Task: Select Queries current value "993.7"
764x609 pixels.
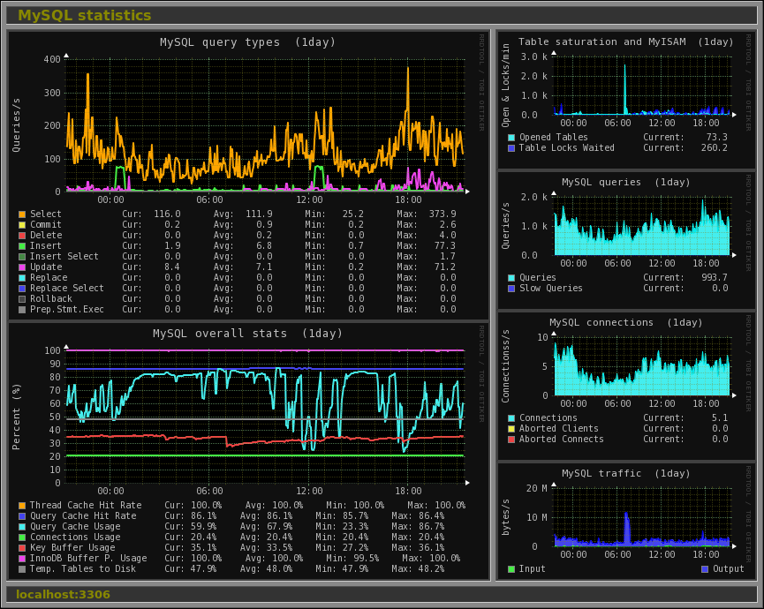Action: coord(715,278)
